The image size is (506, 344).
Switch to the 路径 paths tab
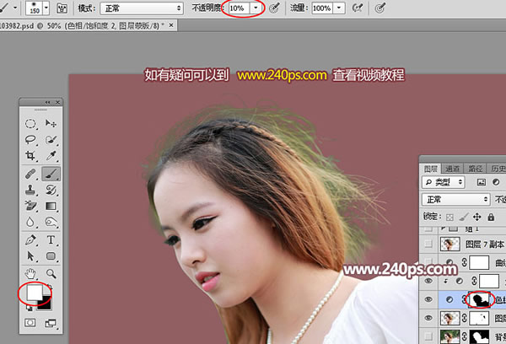tap(475, 169)
